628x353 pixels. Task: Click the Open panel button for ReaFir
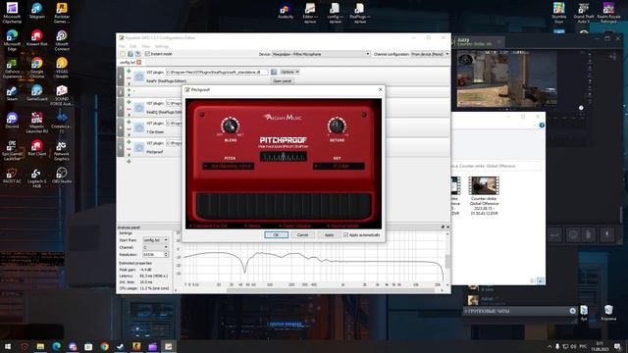click(x=282, y=80)
